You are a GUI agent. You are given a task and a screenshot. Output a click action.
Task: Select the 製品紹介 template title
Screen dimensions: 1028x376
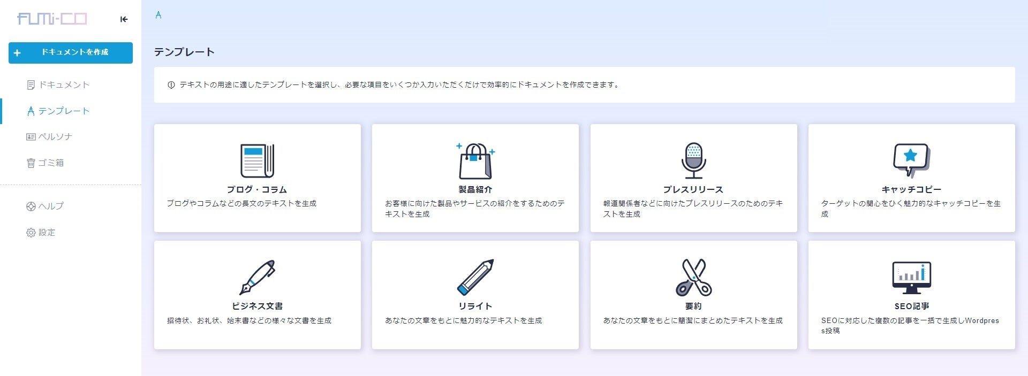[475, 190]
